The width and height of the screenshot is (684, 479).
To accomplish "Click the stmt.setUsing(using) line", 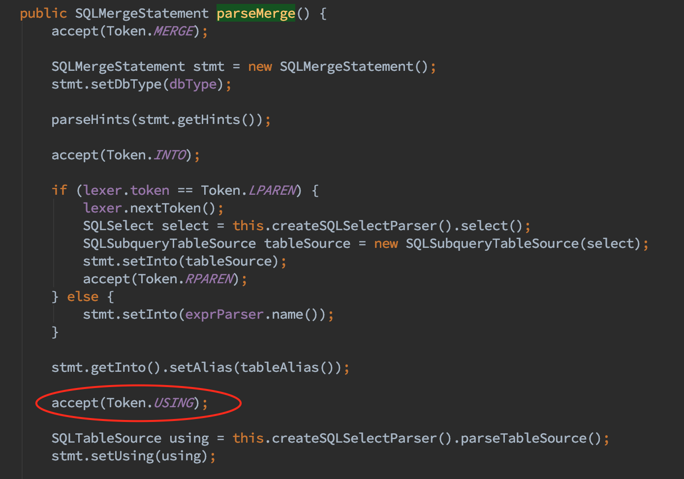I will 133,456.
